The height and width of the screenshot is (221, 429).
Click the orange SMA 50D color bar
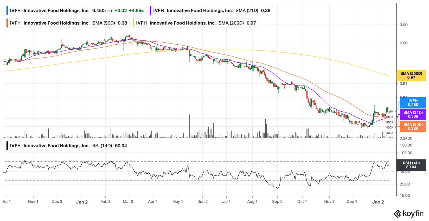click(x=7, y=23)
